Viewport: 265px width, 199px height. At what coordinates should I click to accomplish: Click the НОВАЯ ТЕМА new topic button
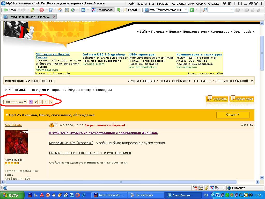coord(242,99)
